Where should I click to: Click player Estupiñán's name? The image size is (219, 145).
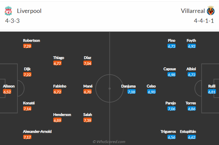(x=188, y=131)
